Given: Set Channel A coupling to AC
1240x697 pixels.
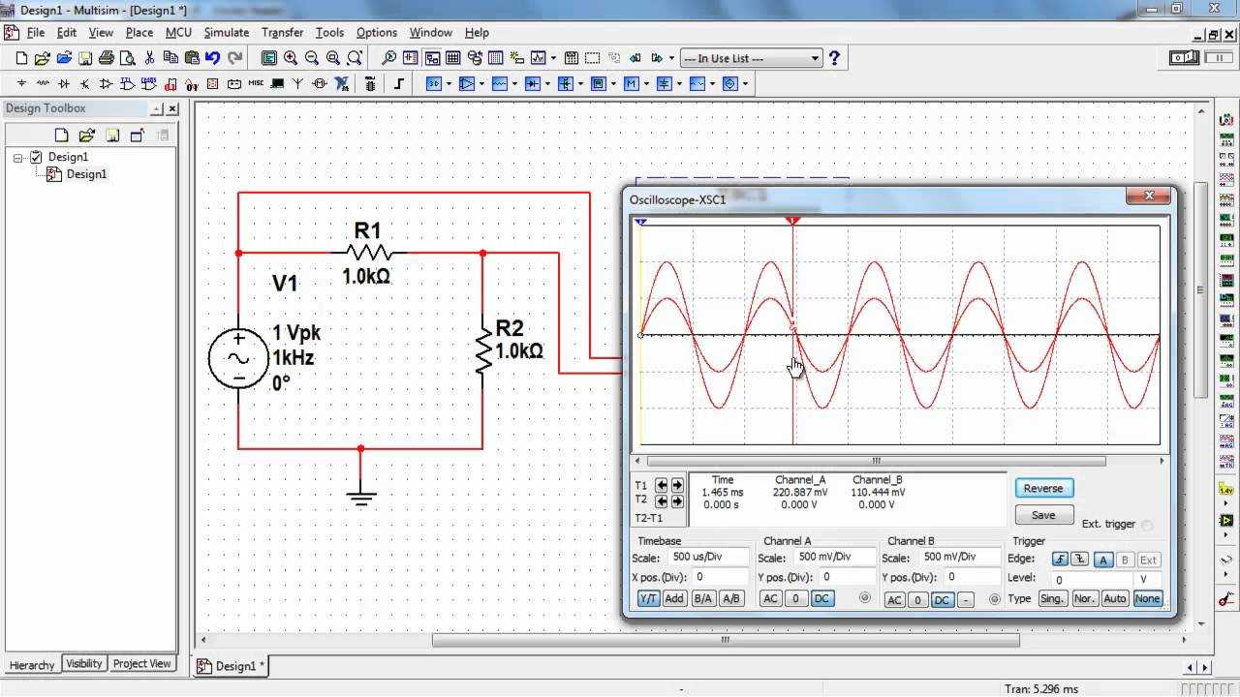Looking at the screenshot, I should 770,598.
